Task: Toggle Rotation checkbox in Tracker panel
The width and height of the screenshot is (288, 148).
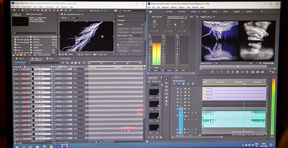Action: point(127,45)
